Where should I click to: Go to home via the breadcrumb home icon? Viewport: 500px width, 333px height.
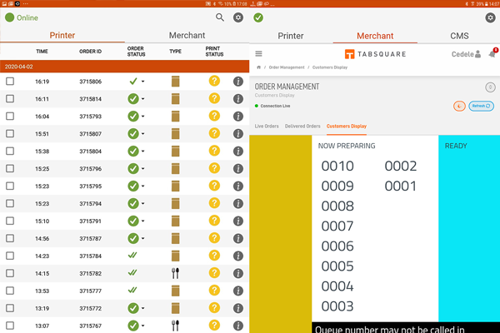(259, 67)
